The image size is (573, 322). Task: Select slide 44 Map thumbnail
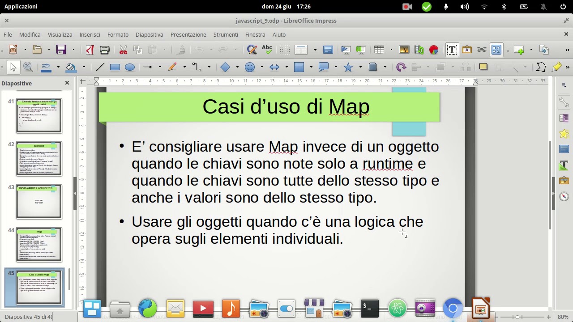pyautogui.click(x=39, y=245)
